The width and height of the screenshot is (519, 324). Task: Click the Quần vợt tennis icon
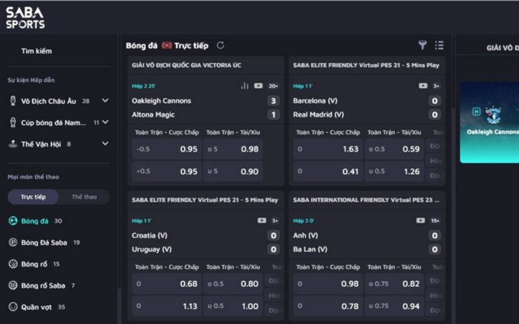[x=13, y=307]
